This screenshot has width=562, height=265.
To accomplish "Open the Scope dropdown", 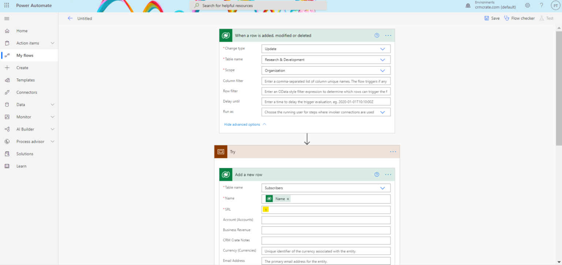I will point(383,70).
